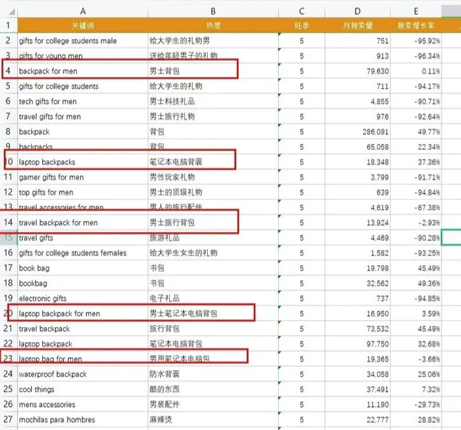The image size is (461, 430).
Task: Select growth rate cell 0.11%
Action: pos(415,71)
